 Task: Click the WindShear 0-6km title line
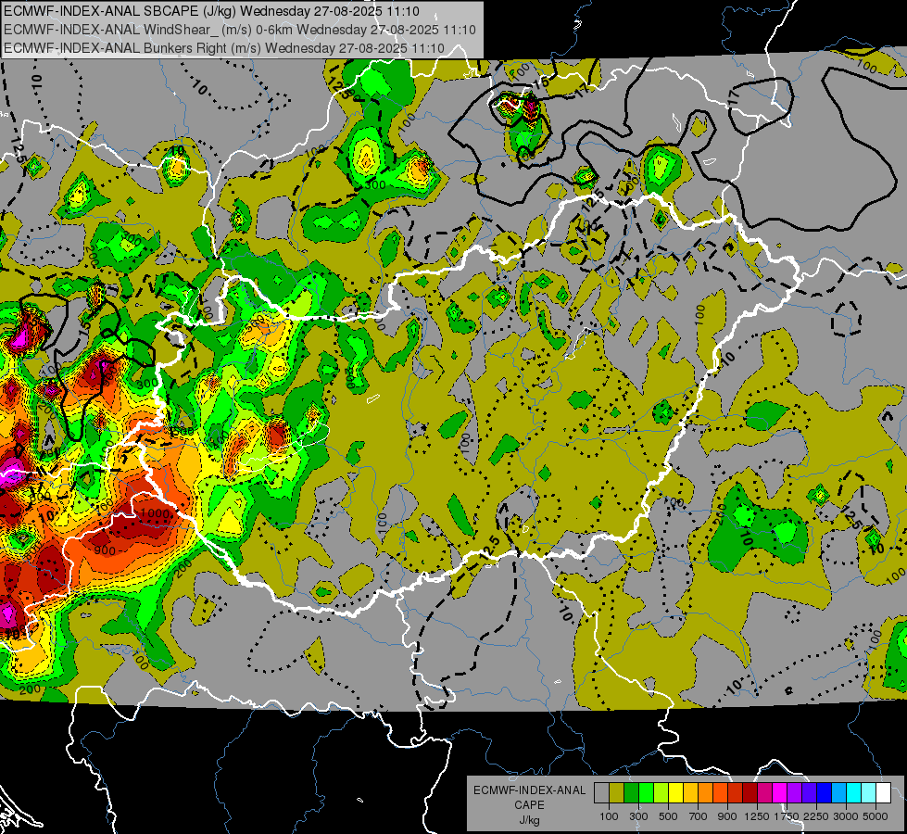pos(240,30)
